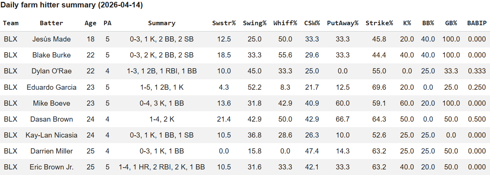This screenshot has height=175, width=490.
Task: Click the PutAway% column header
Action: coord(342,23)
